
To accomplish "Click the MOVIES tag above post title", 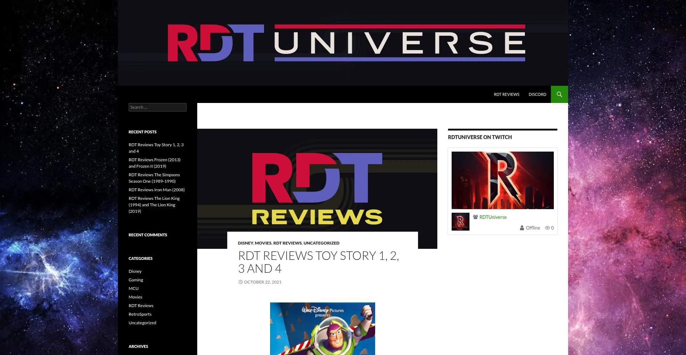I will tap(263, 243).
